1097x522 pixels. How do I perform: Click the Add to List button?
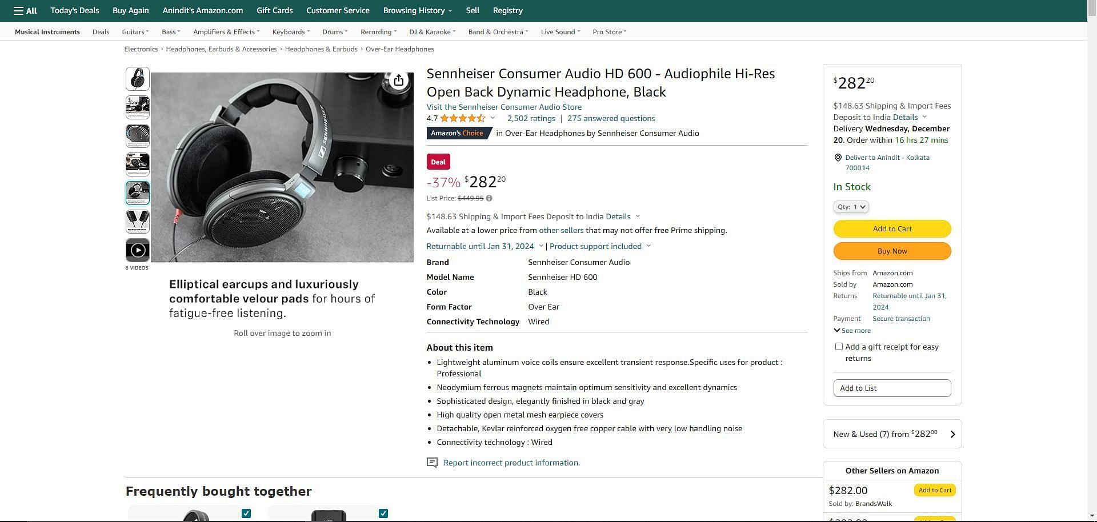pyautogui.click(x=892, y=388)
